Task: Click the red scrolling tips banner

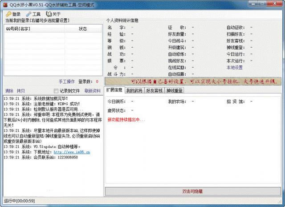Action: click(193, 81)
